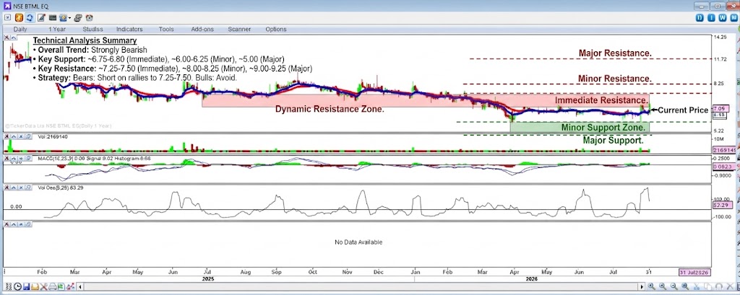The height and width of the screenshot is (295, 740).
Task: Click the scissors cut icon bottom-right
Action: click(x=697, y=286)
